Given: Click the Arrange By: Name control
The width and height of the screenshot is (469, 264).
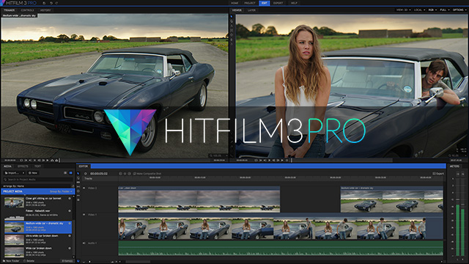Looking at the screenshot, I should click(13, 186).
